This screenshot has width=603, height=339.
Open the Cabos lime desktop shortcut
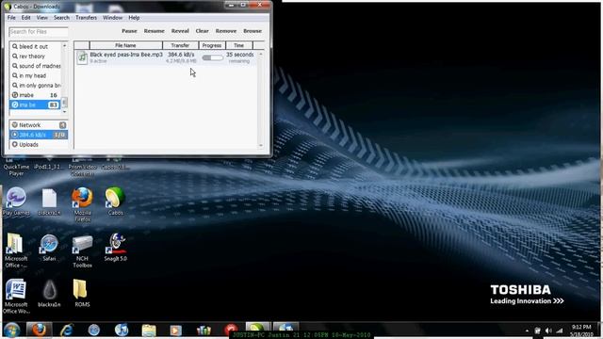tap(115, 202)
